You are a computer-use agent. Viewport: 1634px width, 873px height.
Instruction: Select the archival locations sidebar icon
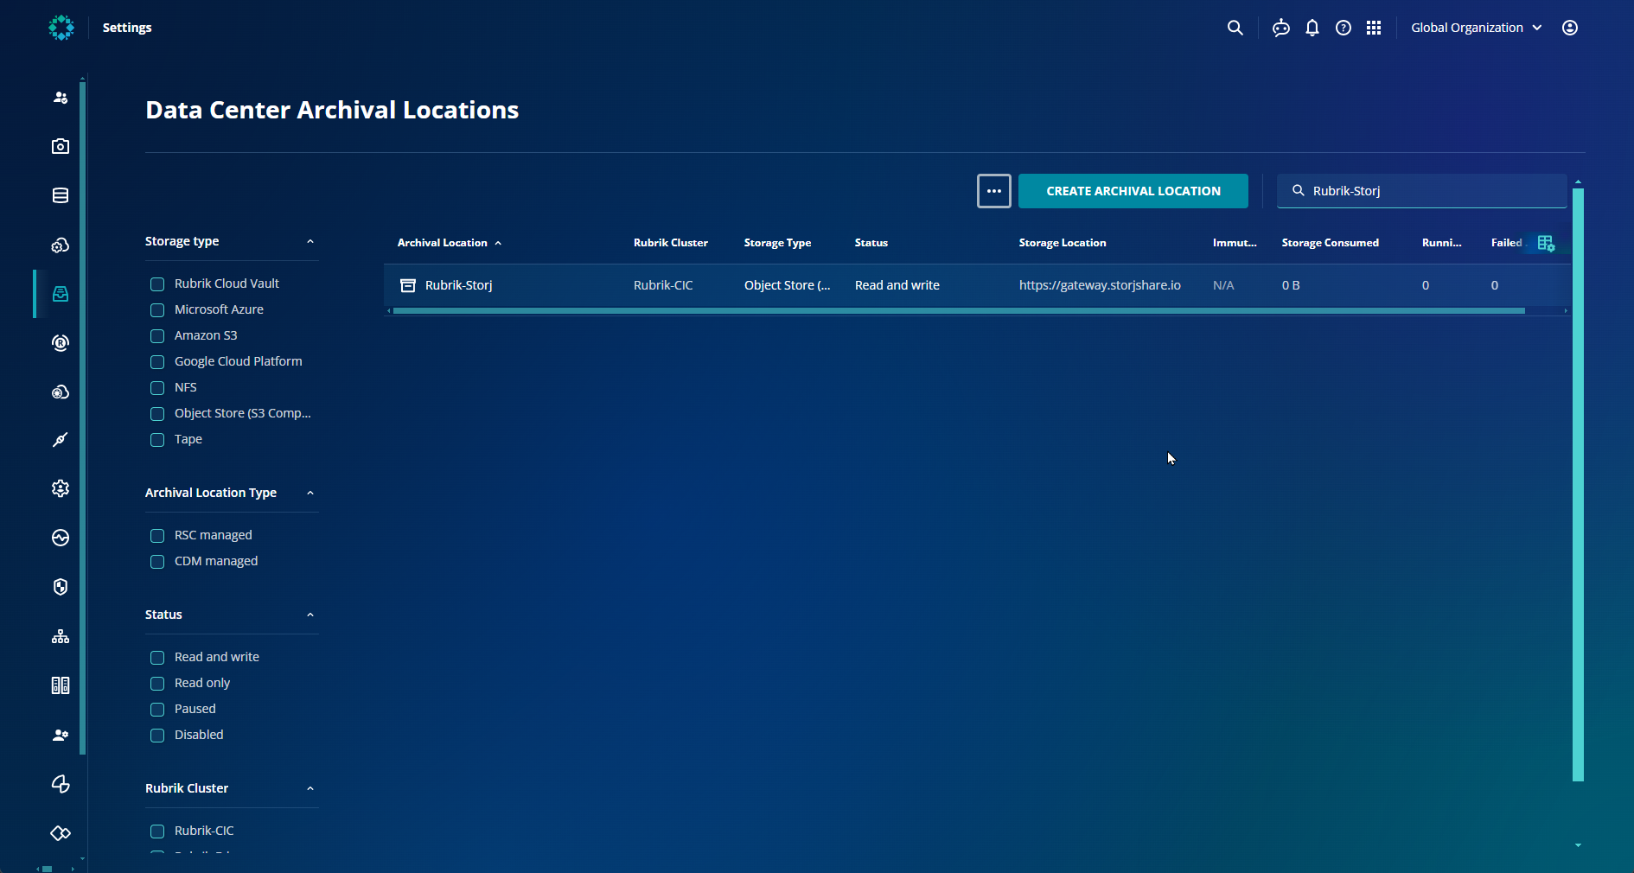tap(61, 294)
